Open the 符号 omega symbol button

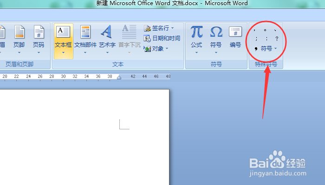coord(216,39)
